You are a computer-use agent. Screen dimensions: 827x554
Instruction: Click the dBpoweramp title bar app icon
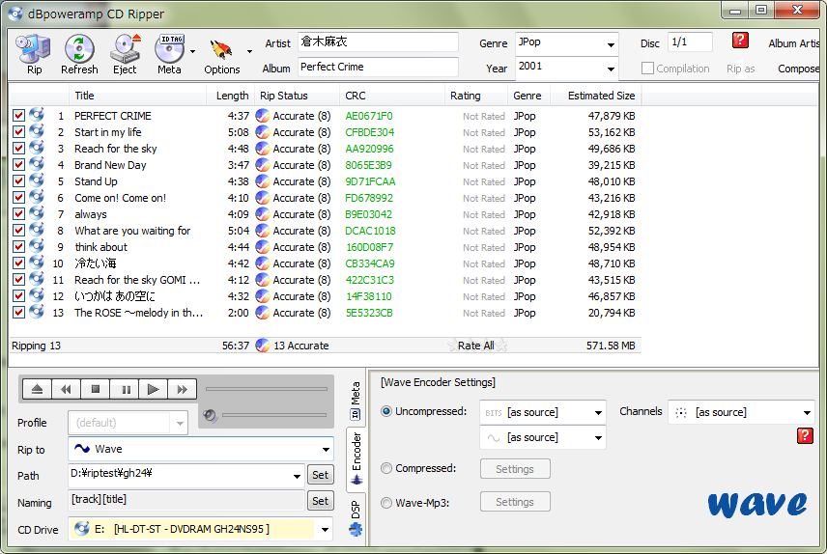[15, 14]
